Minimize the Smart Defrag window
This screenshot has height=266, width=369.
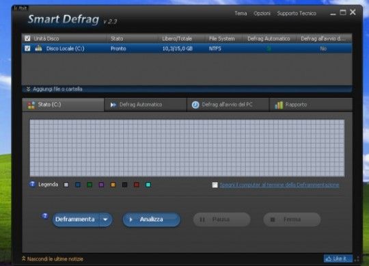[x=333, y=14]
